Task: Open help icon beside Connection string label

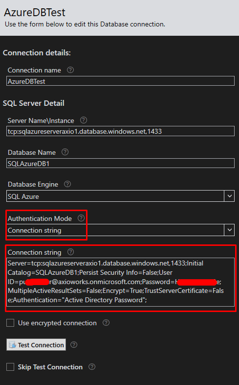Action: tap(70, 252)
